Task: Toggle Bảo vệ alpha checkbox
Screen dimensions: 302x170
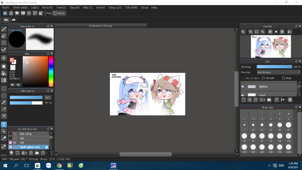Action: click(x=243, y=78)
